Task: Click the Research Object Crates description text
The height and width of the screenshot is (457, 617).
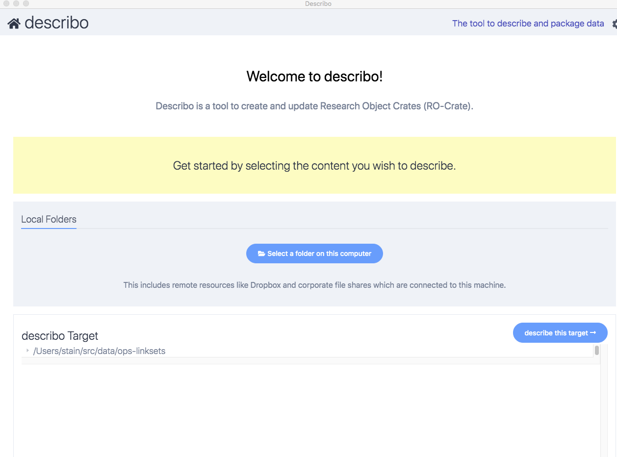Action: pos(314,106)
